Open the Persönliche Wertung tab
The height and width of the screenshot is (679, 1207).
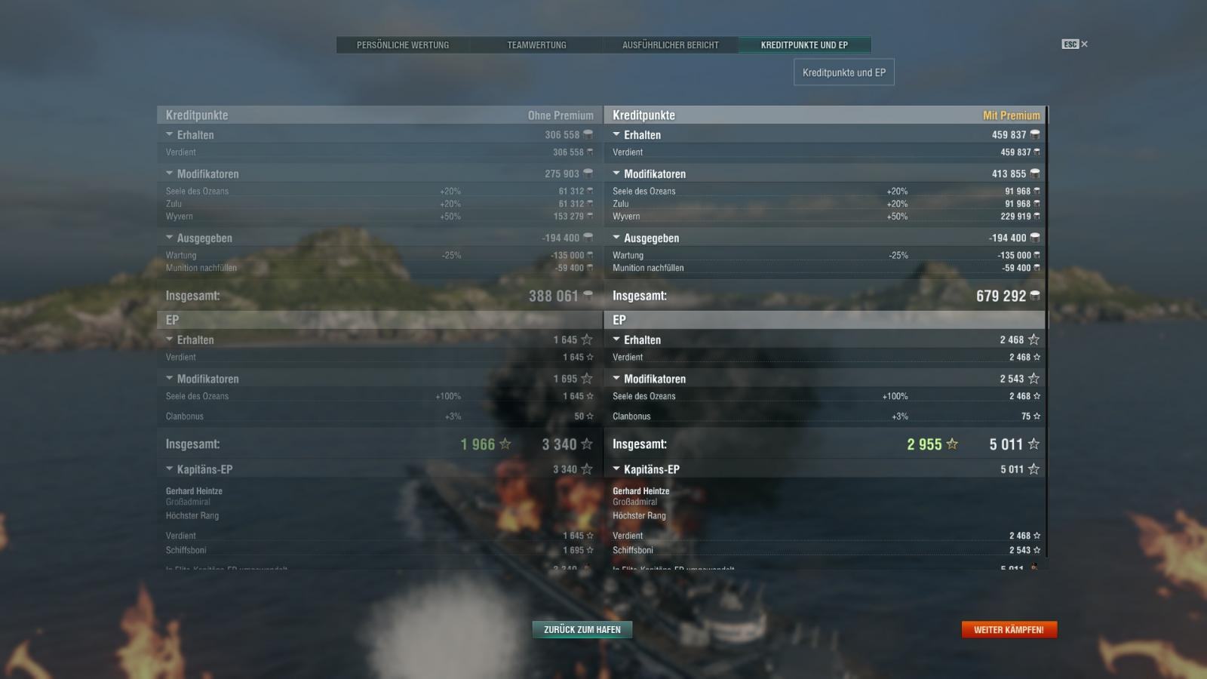tap(403, 45)
